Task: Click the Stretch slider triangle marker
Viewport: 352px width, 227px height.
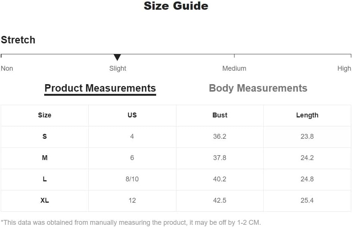Action: (117, 57)
